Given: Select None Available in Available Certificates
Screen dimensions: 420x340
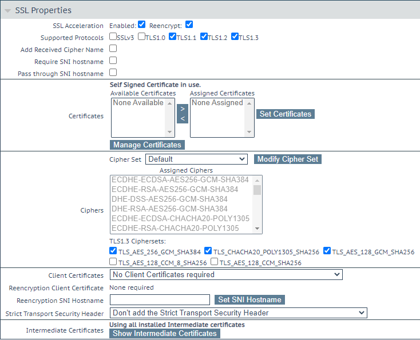Looking at the screenshot, I should coord(138,103).
